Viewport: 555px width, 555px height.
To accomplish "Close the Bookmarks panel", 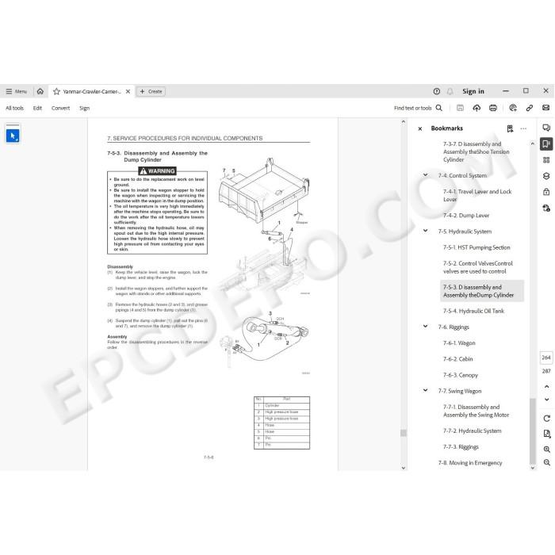I will pyautogui.click(x=419, y=128).
